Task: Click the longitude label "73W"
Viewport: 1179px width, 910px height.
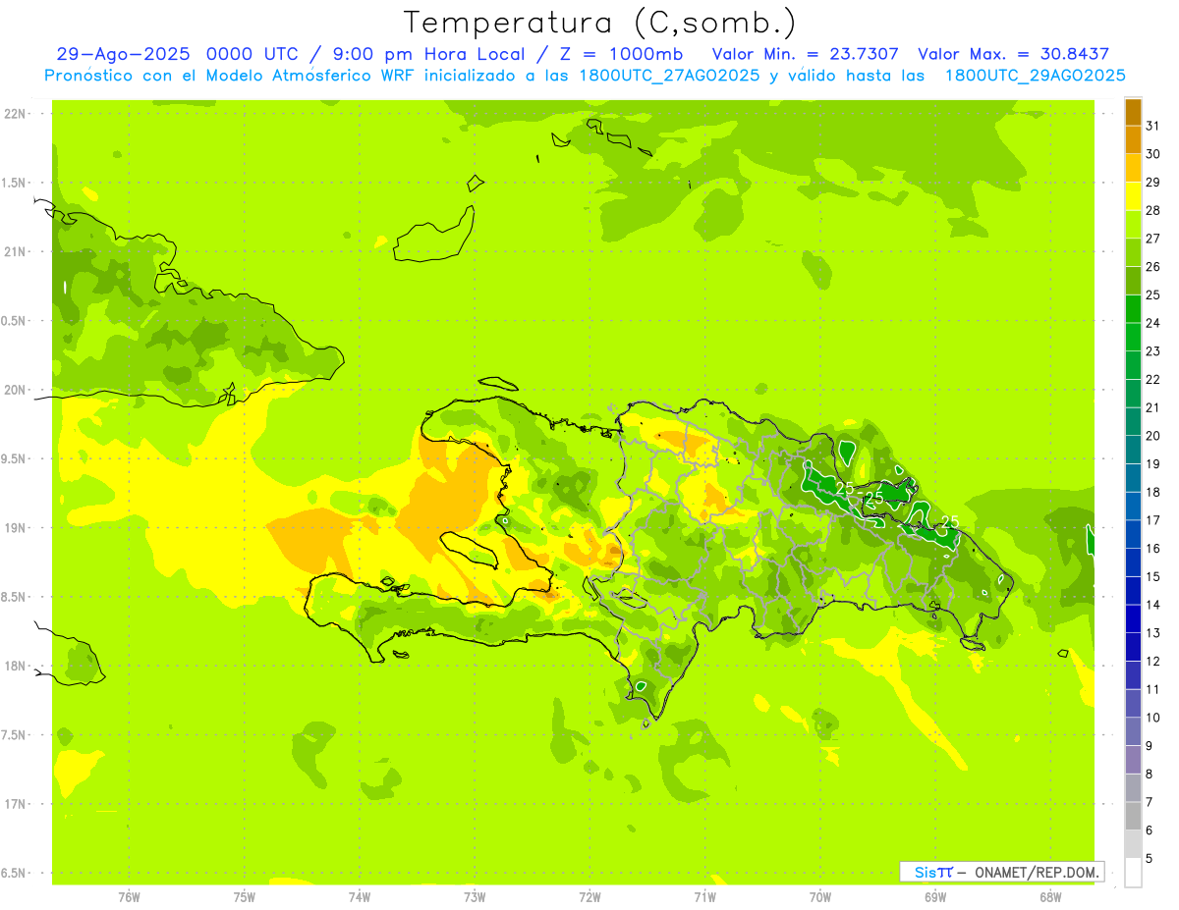Action: 475,897
